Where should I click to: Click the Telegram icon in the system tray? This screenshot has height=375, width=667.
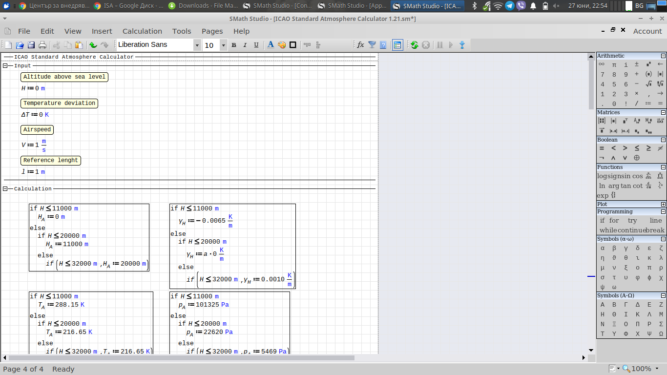point(509,6)
